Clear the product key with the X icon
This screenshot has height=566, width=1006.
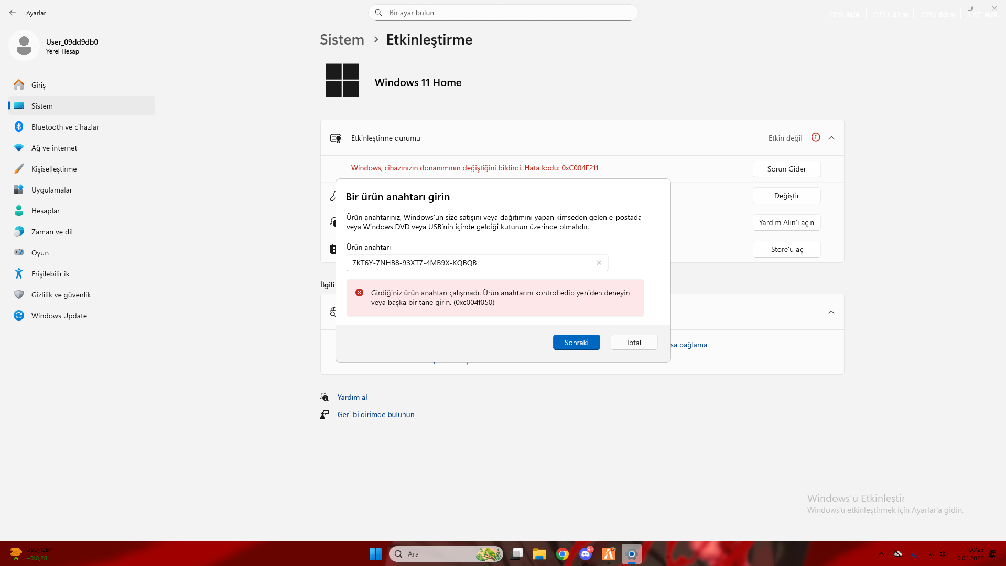coord(599,263)
